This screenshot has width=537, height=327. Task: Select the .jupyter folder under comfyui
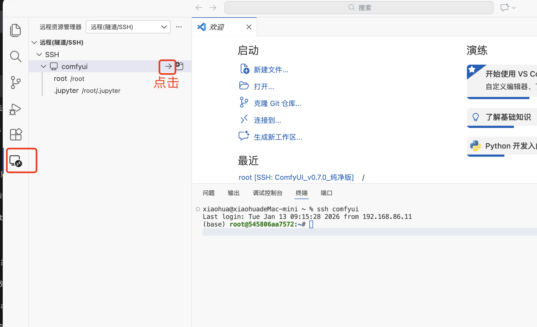pyautogui.click(x=66, y=90)
